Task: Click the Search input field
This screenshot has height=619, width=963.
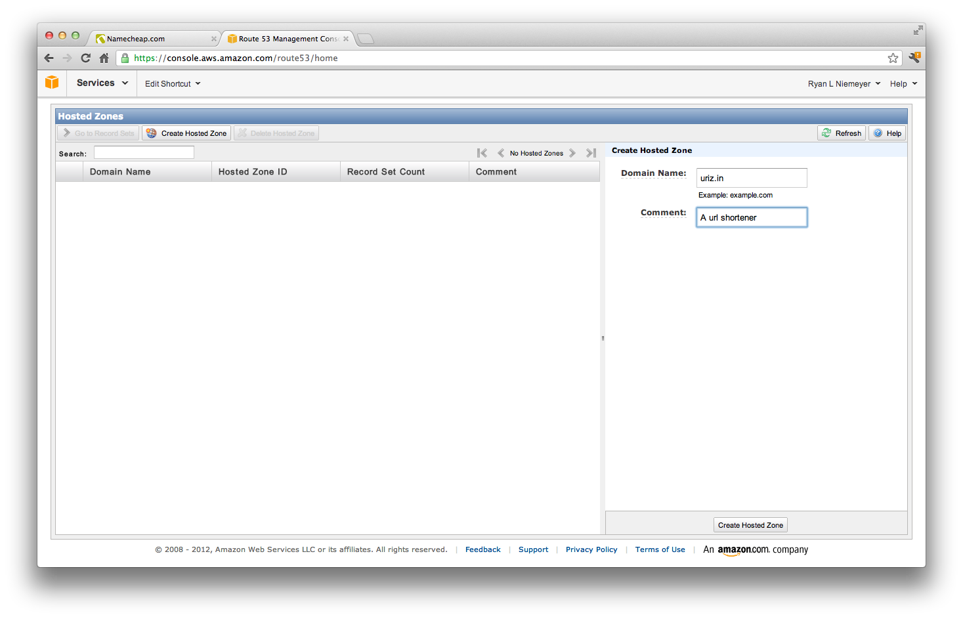Action: point(144,153)
